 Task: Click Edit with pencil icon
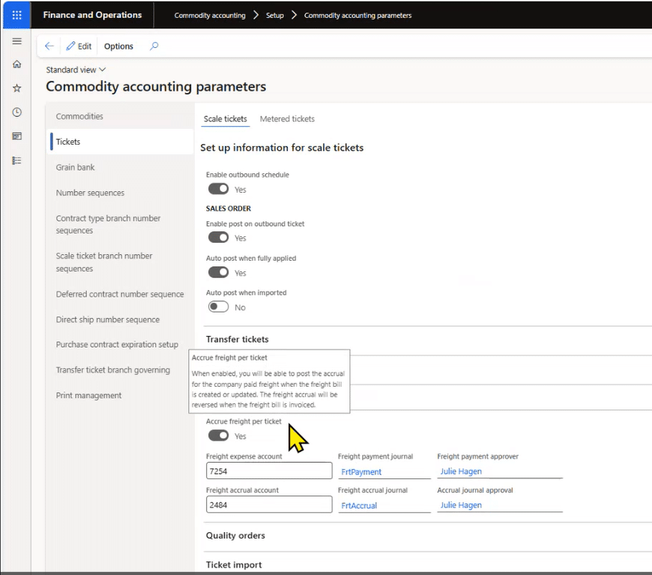click(79, 46)
